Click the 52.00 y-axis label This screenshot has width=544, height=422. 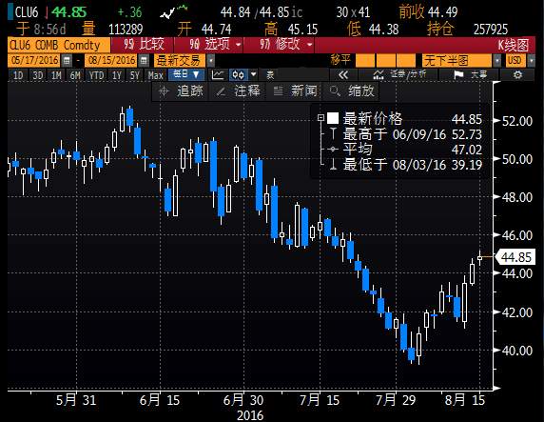point(517,121)
